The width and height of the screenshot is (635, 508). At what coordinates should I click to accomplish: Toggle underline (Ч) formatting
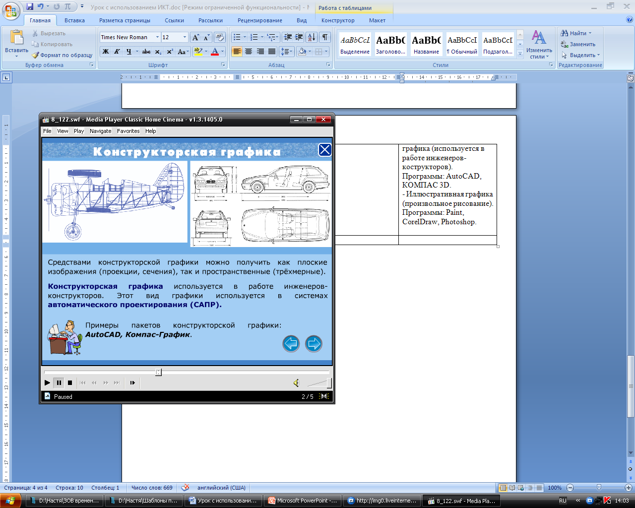129,52
